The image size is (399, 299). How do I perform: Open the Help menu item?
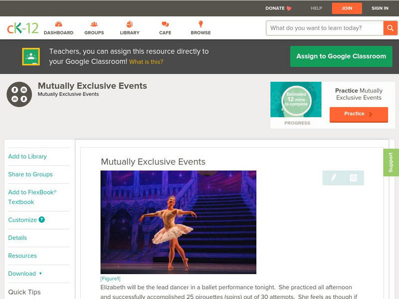tap(316, 8)
